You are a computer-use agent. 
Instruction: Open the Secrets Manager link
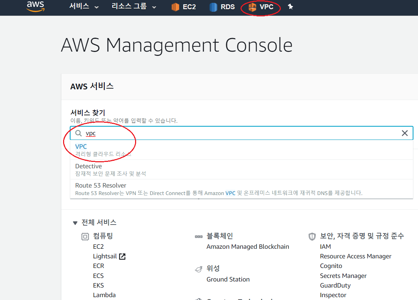coord(343,276)
